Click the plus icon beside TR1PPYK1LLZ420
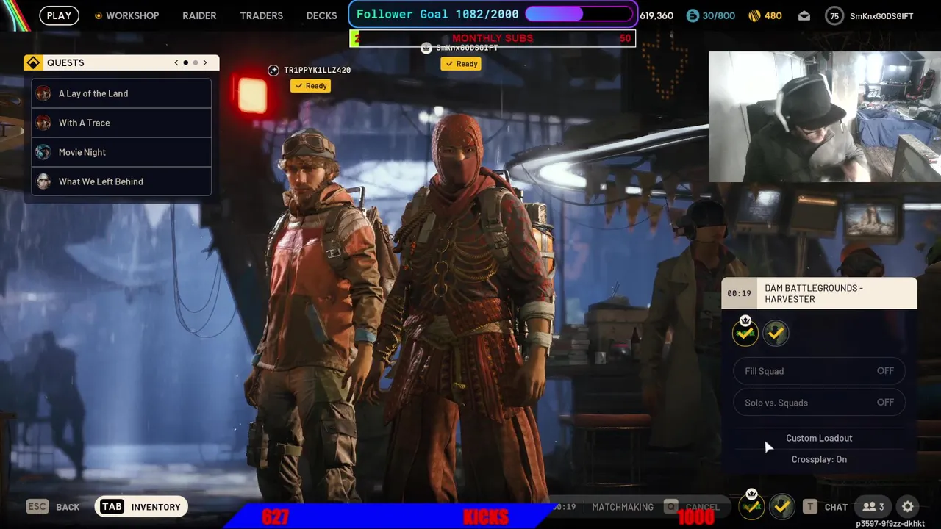The width and height of the screenshot is (941, 529). 273,70
